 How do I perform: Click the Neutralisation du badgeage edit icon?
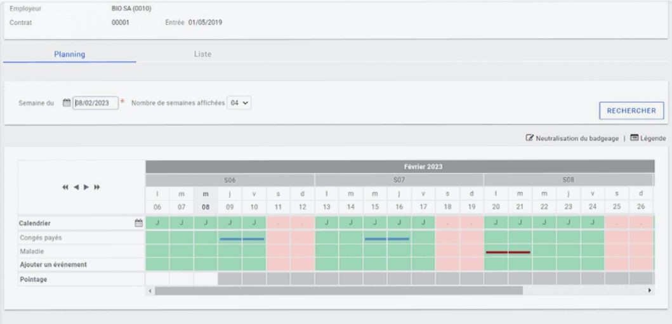[530, 138]
